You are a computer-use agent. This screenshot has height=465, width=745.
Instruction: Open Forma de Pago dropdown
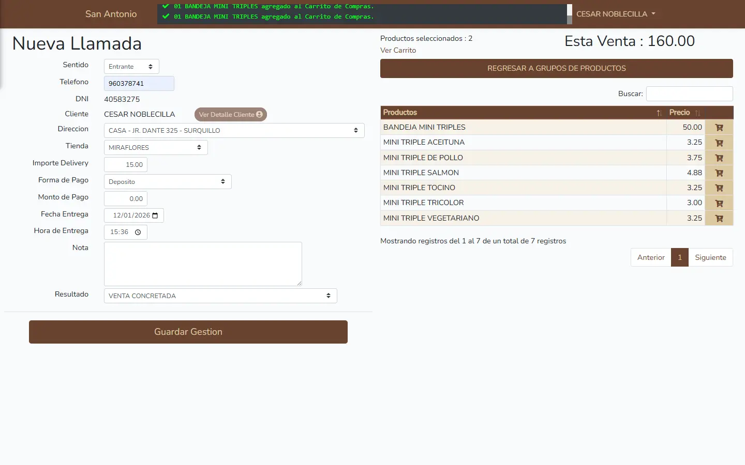coord(168,182)
